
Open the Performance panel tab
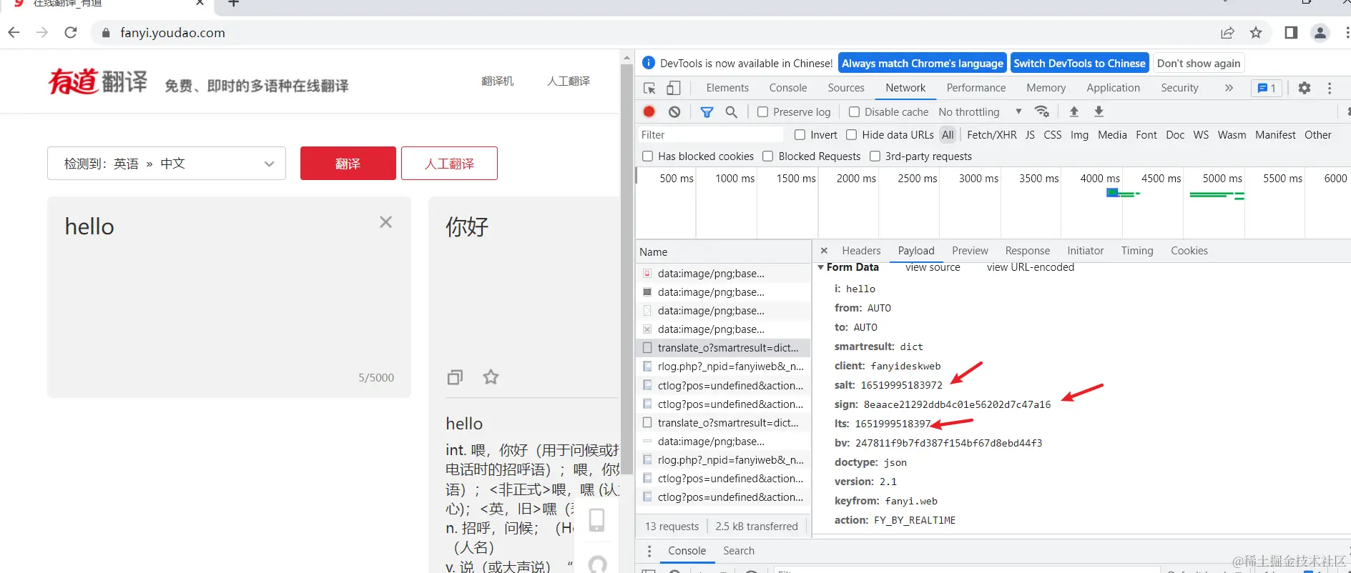(x=976, y=88)
